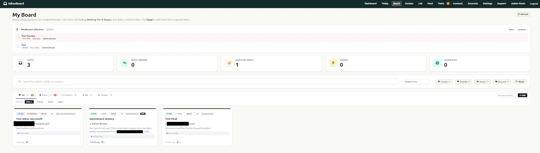Click the InboxBoard logo icon
Screen dimensions: 540x153
pos(5,3)
